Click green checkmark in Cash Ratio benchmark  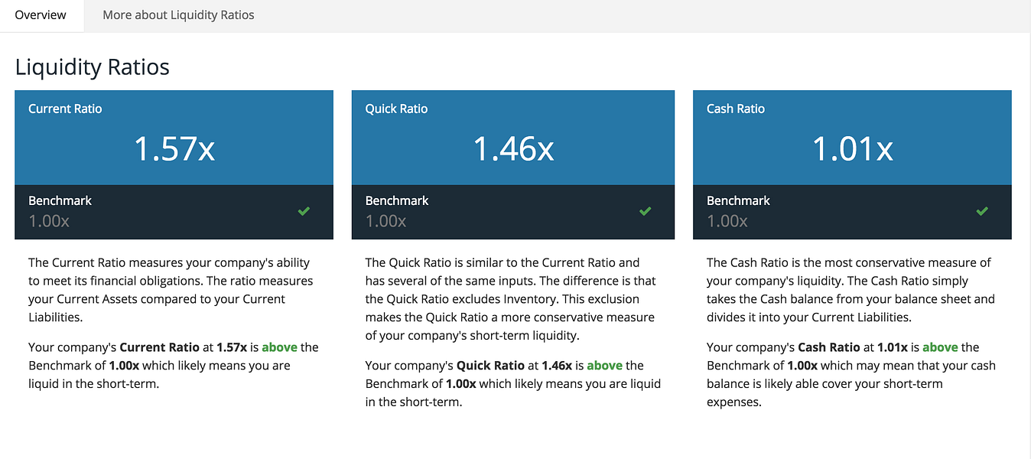point(982,211)
